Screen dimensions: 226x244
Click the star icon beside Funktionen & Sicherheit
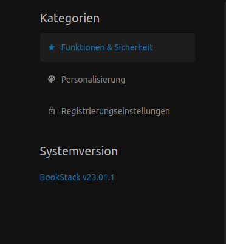point(52,47)
